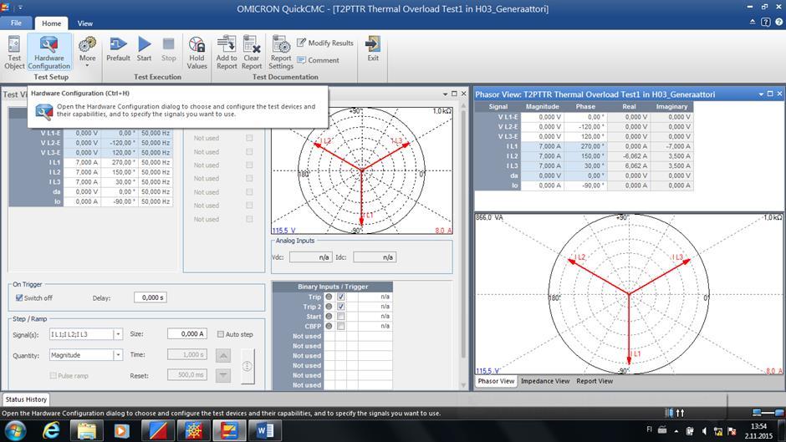Screen dimensions: 786x442
Task: Select the Phasor View tab
Action: pos(496,381)
